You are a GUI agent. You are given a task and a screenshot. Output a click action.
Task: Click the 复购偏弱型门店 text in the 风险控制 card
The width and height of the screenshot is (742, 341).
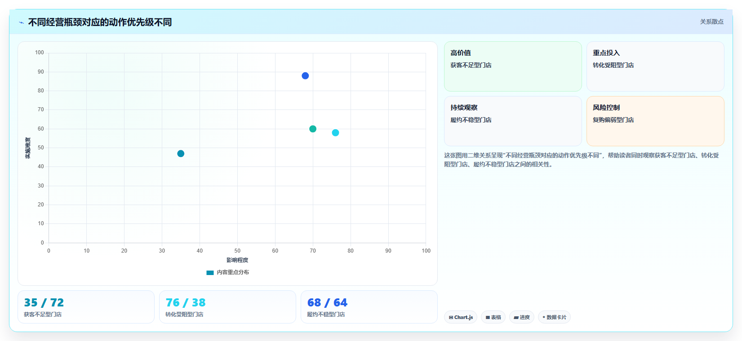click(613, 120)
